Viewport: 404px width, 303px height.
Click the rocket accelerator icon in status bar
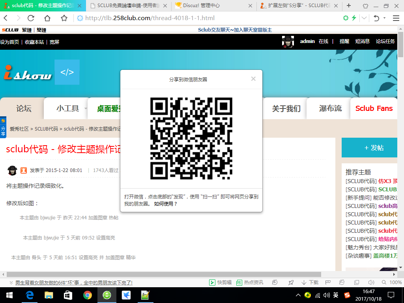tap(291, 282)
